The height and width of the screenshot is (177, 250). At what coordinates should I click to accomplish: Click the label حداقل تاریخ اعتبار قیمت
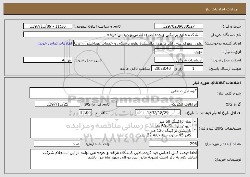(221, 113)
